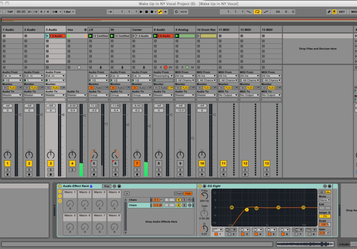Solo the 2 Audio track
The width and height of the screenshot is (357, 249).
(29, 170)
